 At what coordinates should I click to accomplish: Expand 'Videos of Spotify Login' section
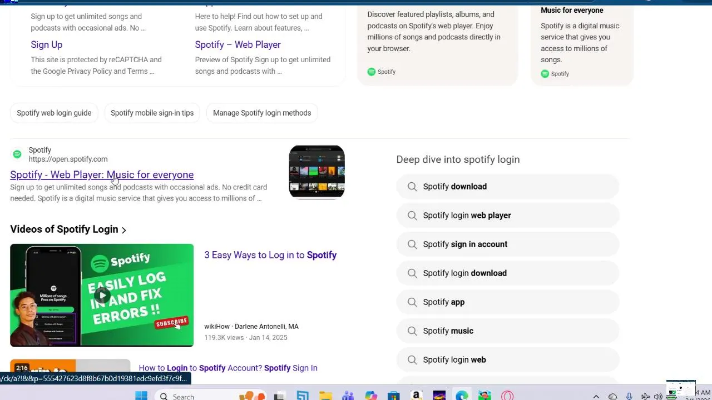[68, 229]
